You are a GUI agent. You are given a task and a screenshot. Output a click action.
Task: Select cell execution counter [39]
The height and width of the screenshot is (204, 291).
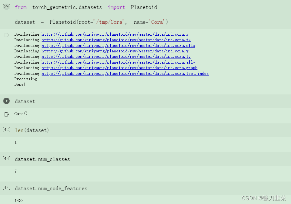[x=6, y=7]
